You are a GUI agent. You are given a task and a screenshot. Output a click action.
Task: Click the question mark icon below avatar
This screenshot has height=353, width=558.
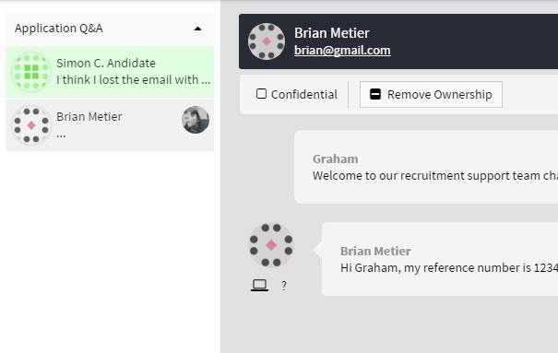pyautogui.click(x=284, y=286)
